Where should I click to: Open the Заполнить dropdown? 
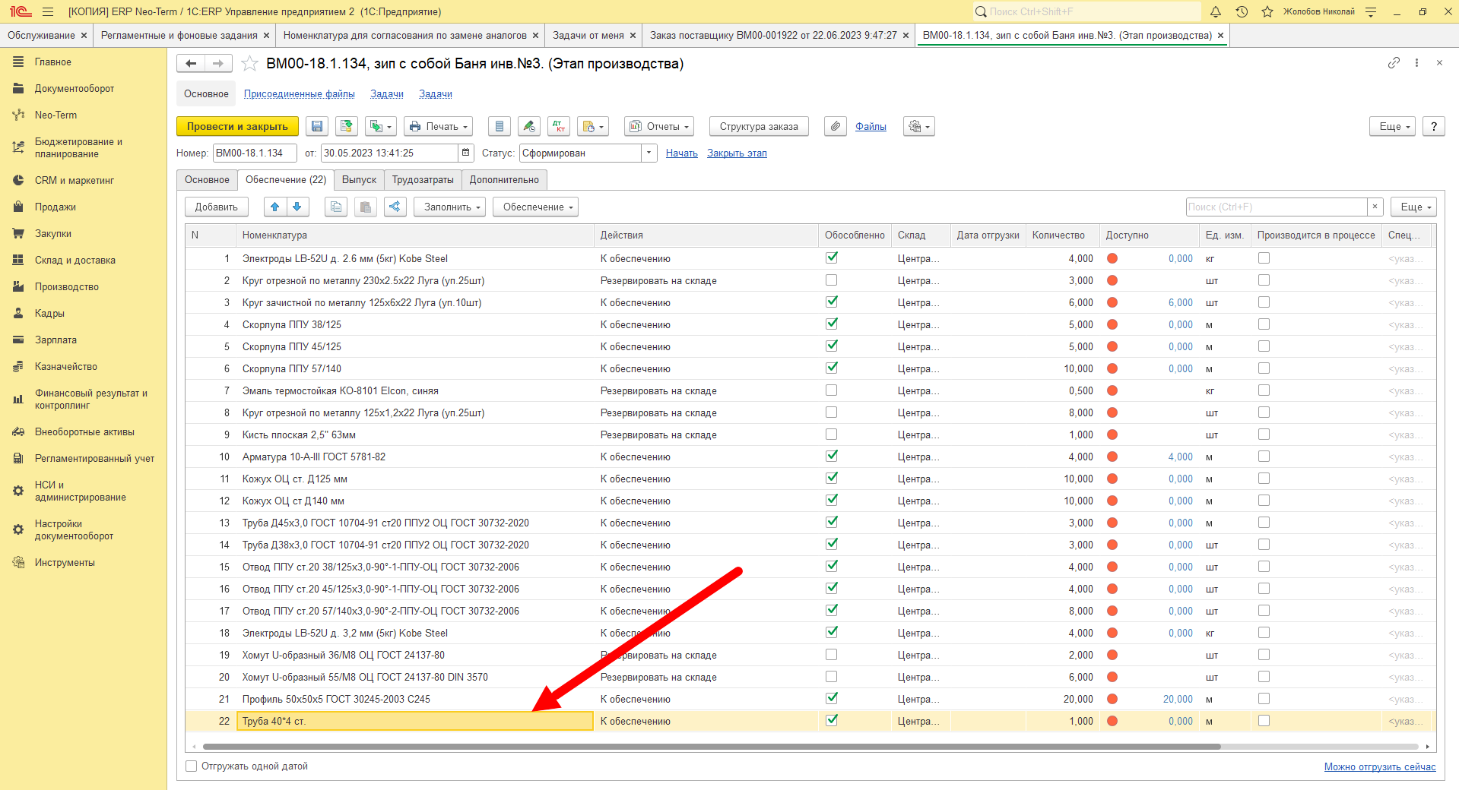coord(449,207)
